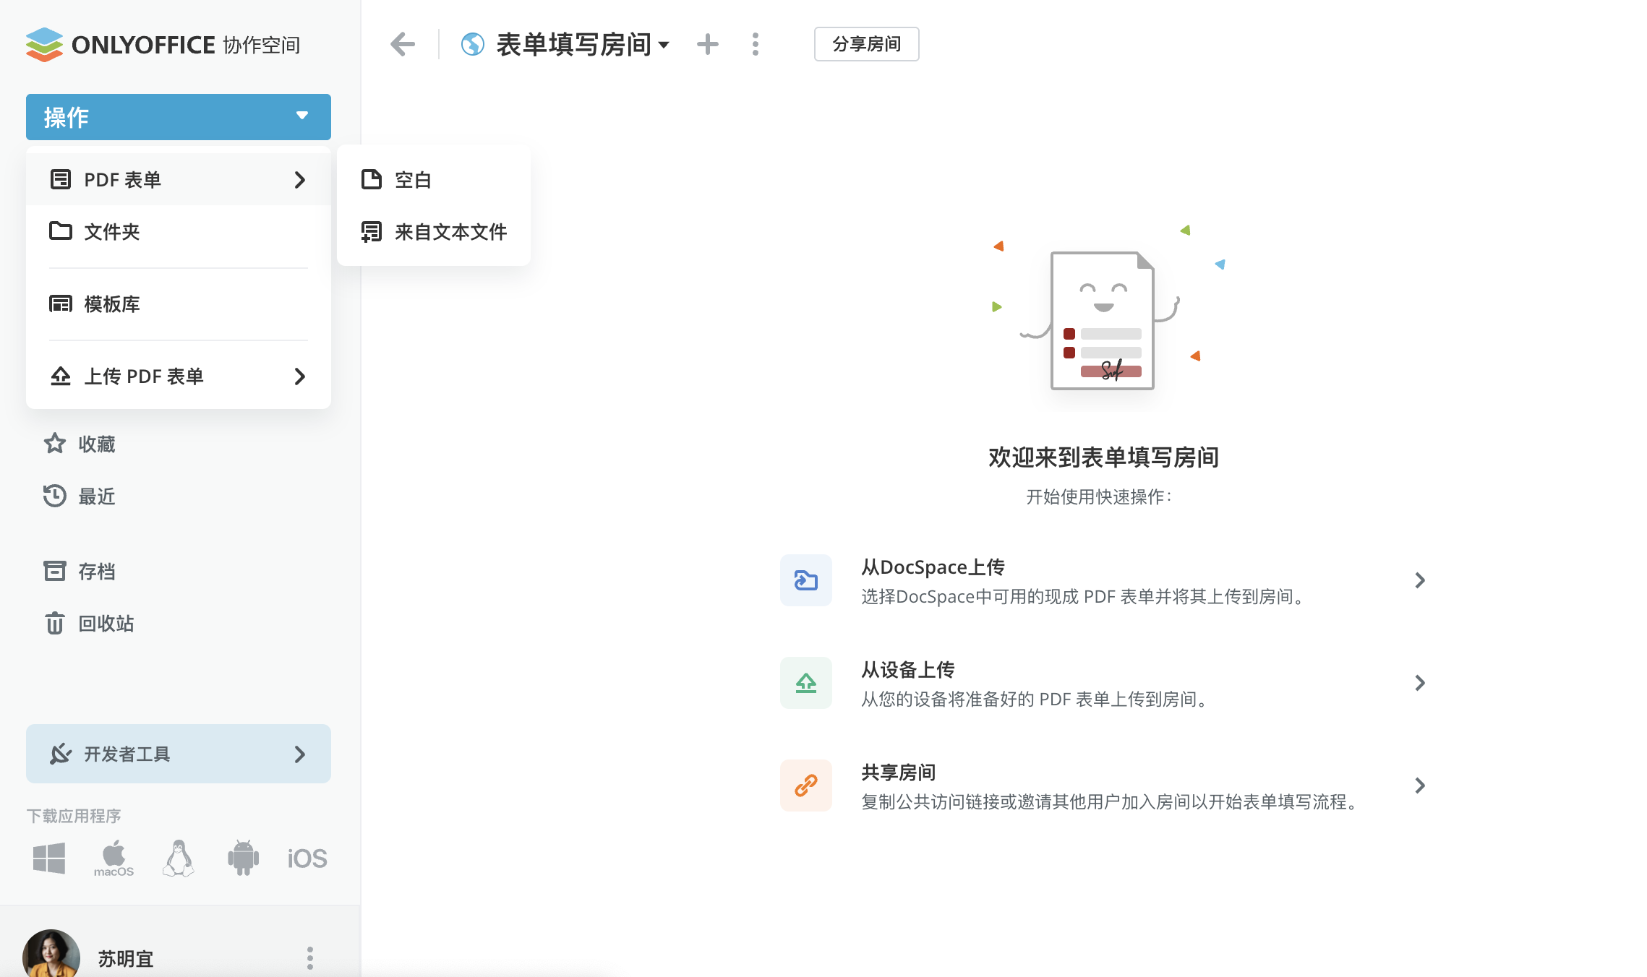The image size is (1647, 977).
Task: Click the 从DocSpace上传 folder icon
Action: click(806, 580)
